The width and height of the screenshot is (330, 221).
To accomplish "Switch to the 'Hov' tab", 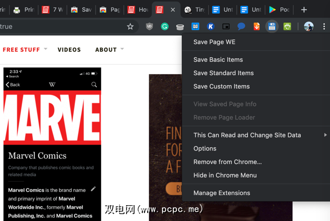I will [138, 10].
